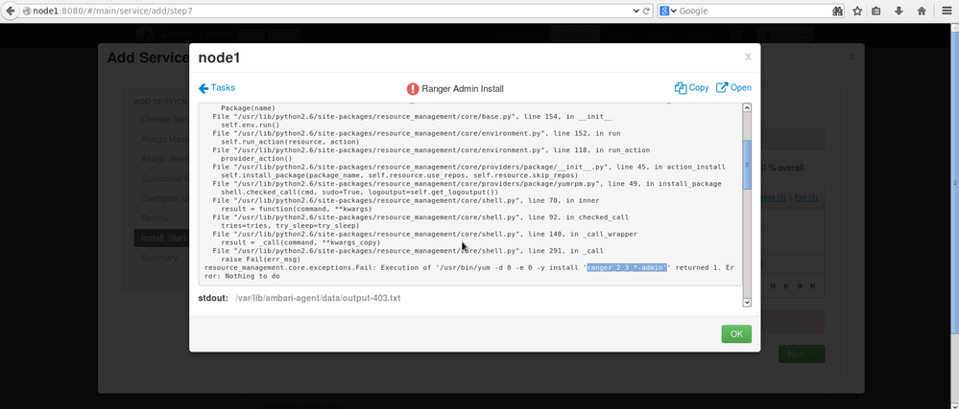Click the Ambari logo in header
The height and width of the screenshot is (409, 959).
coord(145,34)
